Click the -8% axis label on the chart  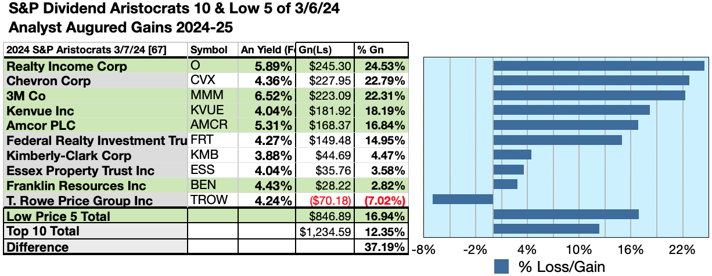422,250
